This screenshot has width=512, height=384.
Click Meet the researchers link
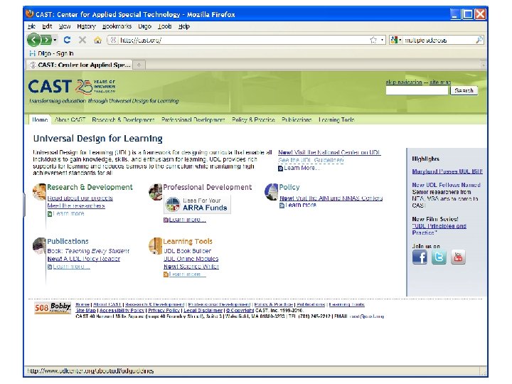point(76,206)
